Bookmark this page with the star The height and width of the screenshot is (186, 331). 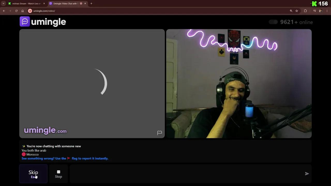pyautogui.click(x=297, y=11)
